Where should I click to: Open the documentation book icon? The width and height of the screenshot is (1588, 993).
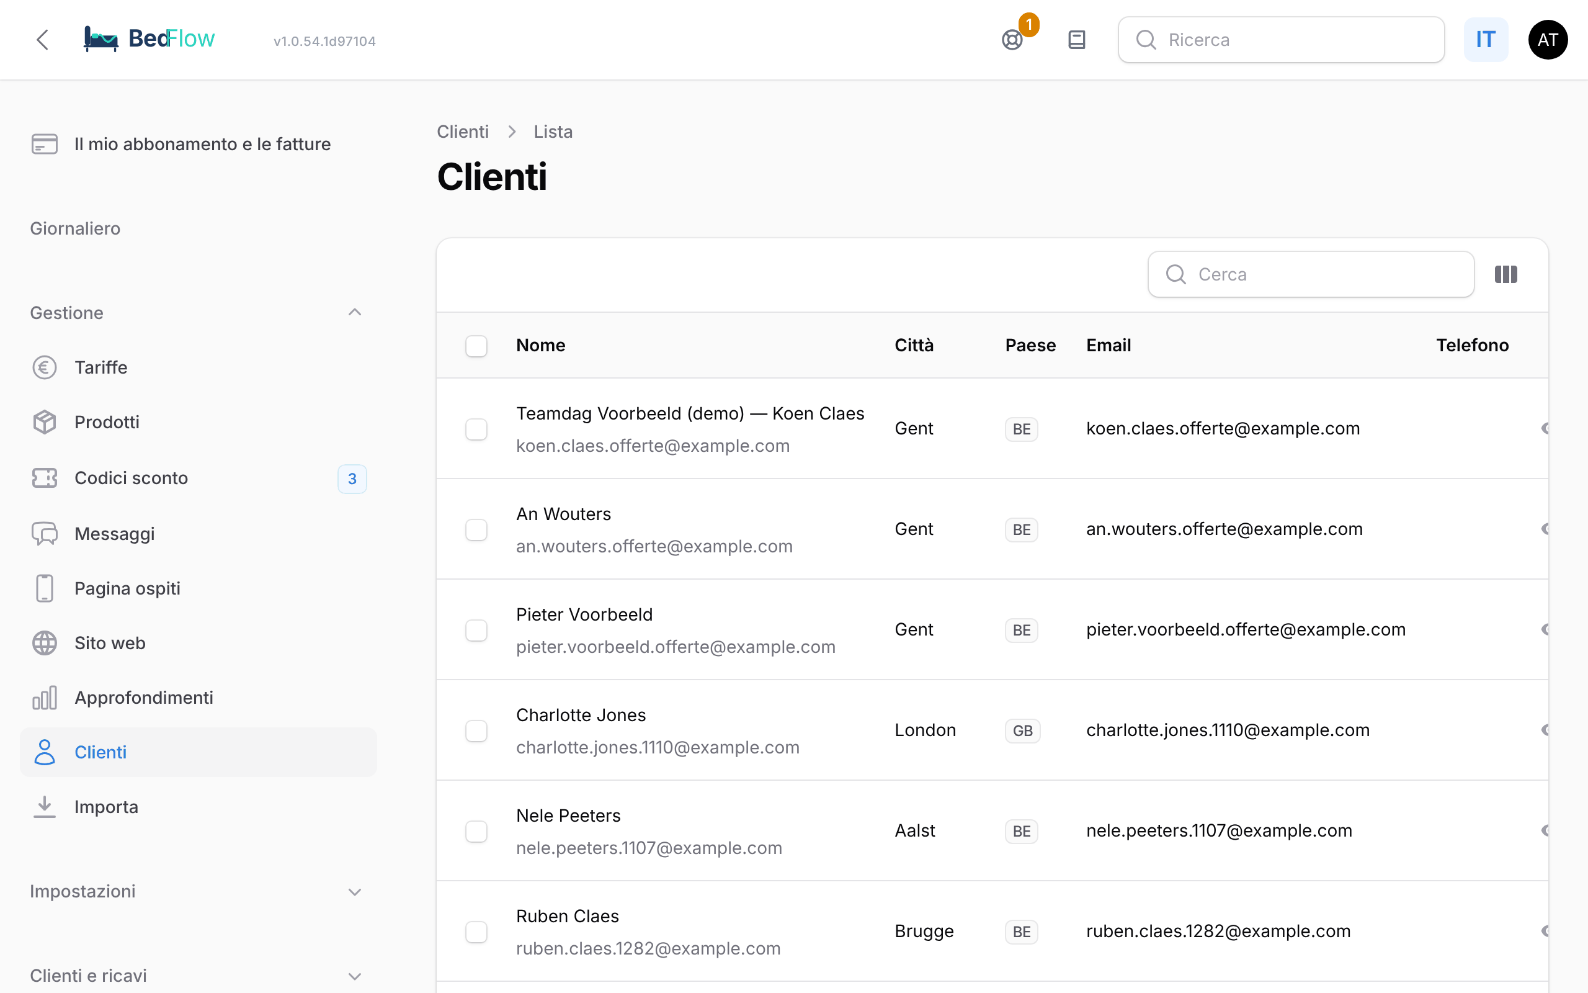point(1077,40)
